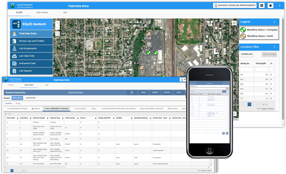Click the EQuIS Geotech logo icon
Image resolution: width=286 pixels, height=174 pixels.
coord(17,24)
